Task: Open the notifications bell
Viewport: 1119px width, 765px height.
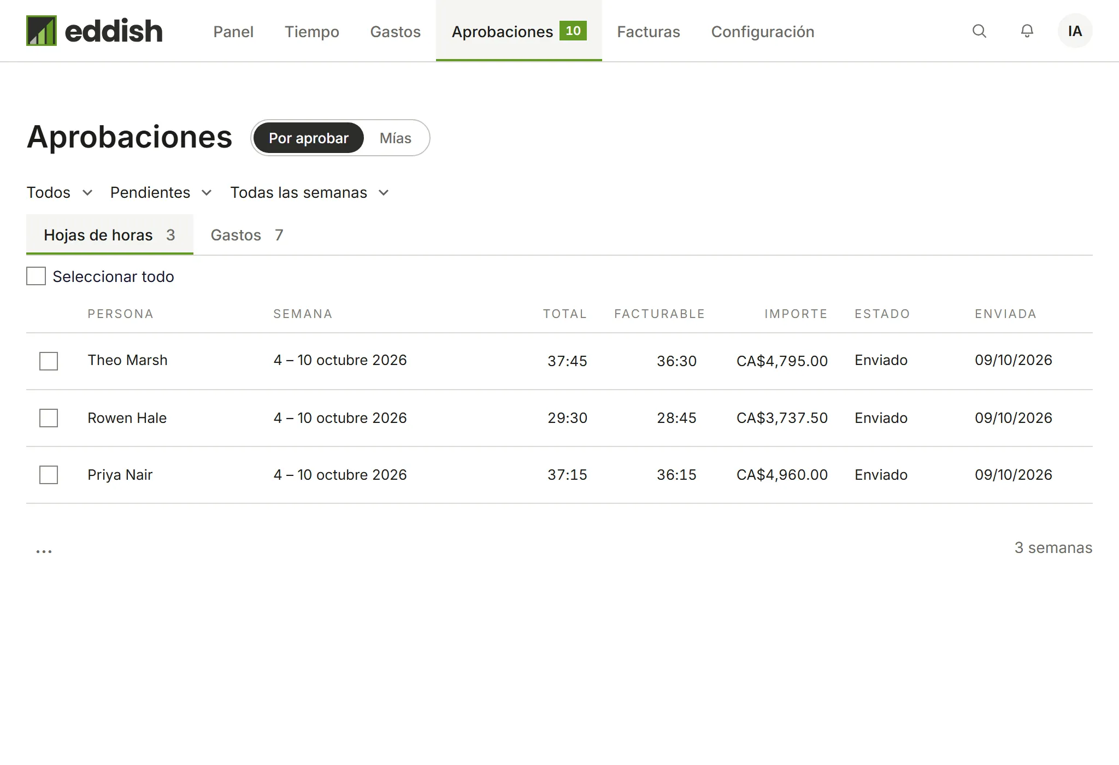Action: (1027, 31)
